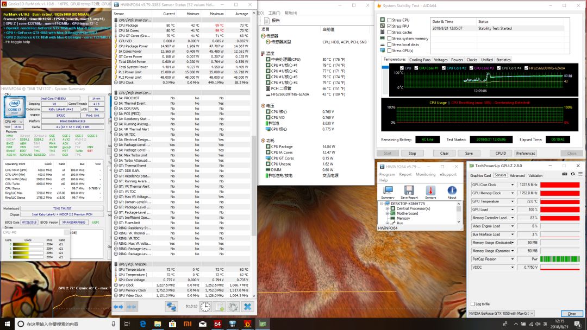Click GPU-Z screenshot camera icon
The width and height of the screenshot is (587, 330).
coord(565,174)
